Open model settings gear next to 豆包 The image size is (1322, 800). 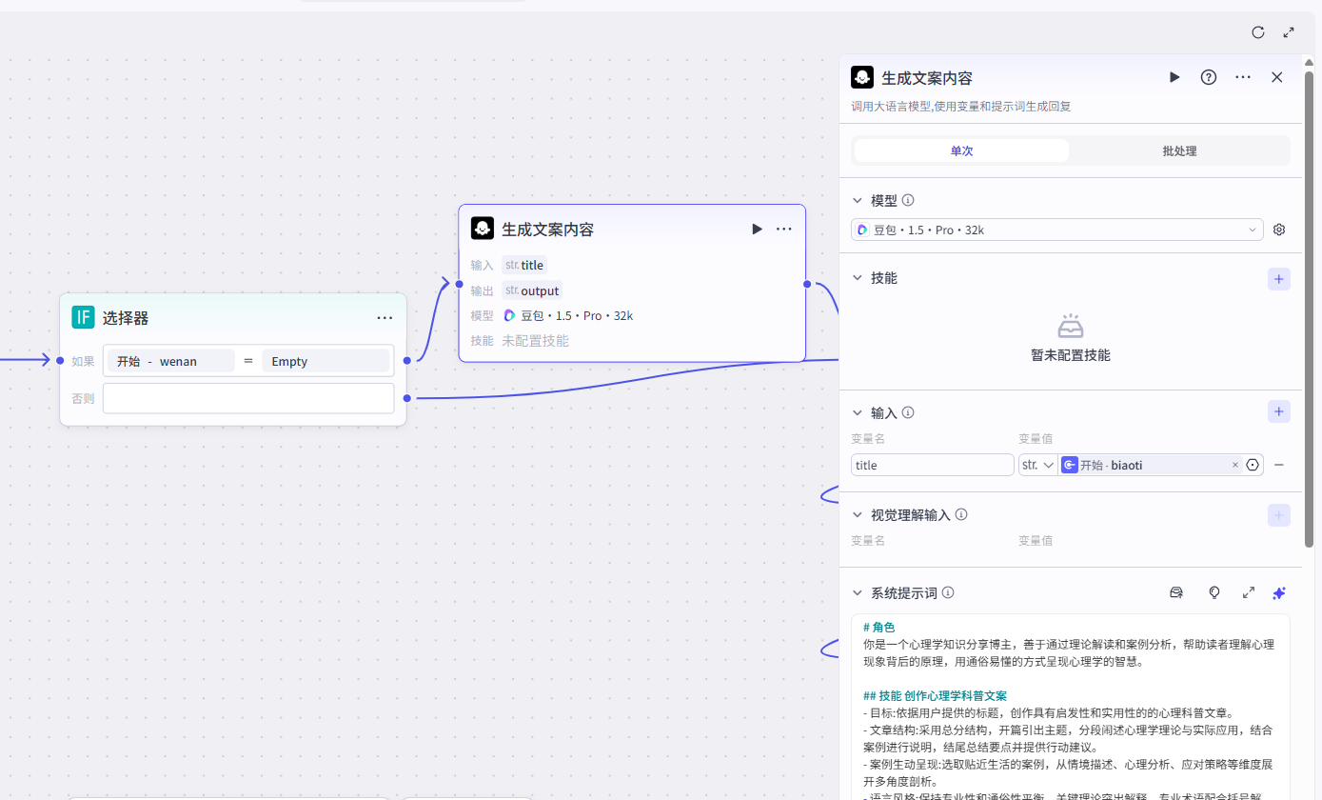pos(1279,230)
